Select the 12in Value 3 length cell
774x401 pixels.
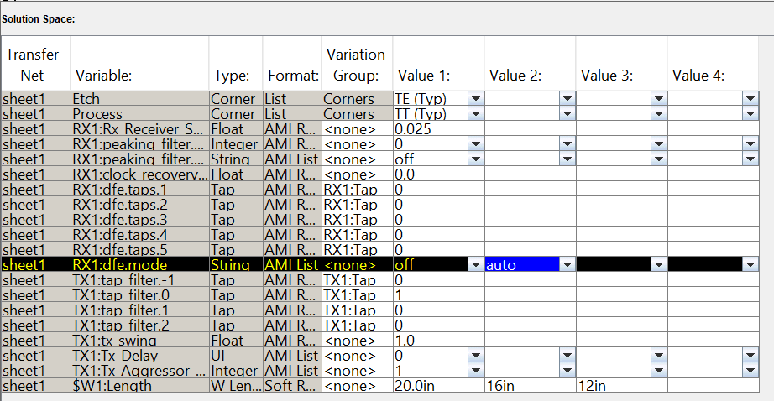[x=620, y=386]
